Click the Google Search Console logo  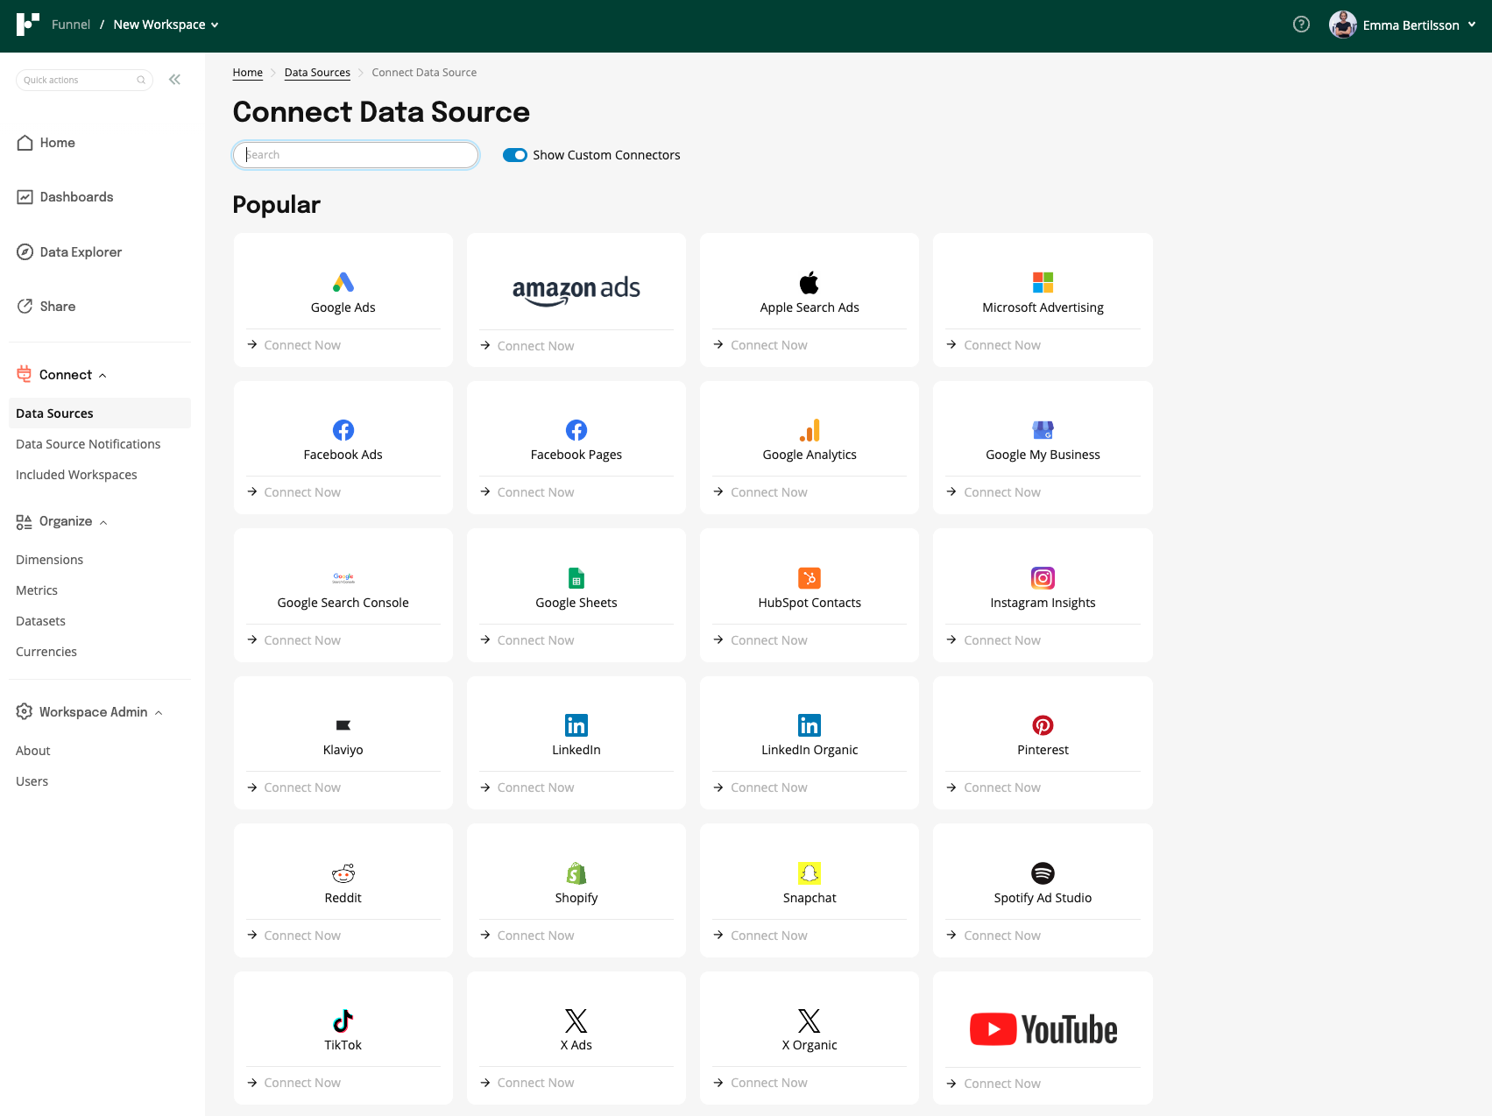pyautogui.click(x=343, y=578)
